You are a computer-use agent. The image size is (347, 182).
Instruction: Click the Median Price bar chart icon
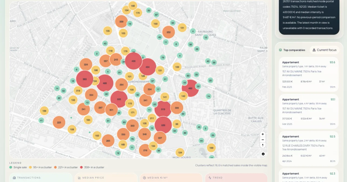pos(79,178)
